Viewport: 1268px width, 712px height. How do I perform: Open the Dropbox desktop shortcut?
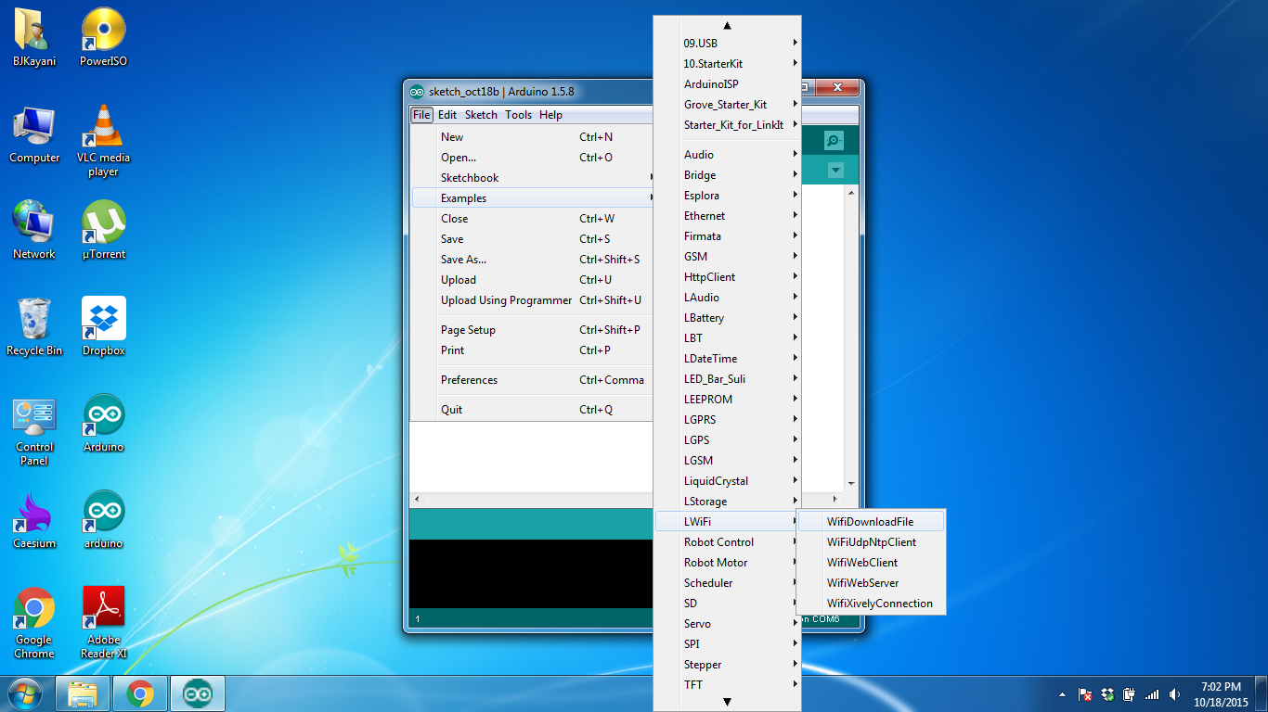[x=103, y=326]
